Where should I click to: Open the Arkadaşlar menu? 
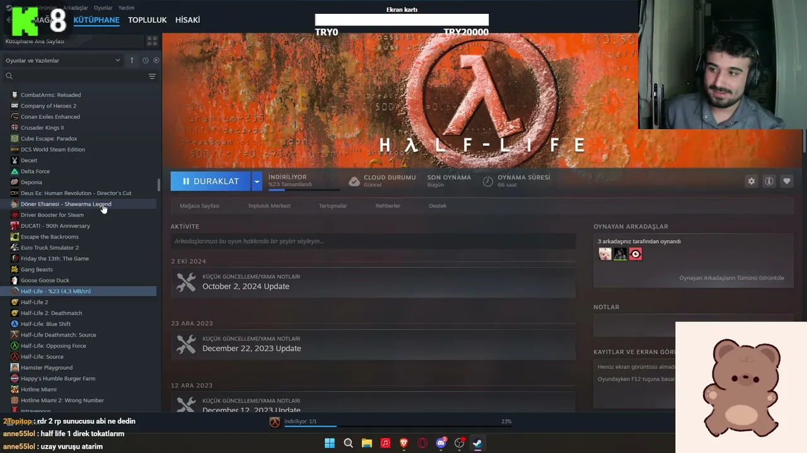pos(76,8)
